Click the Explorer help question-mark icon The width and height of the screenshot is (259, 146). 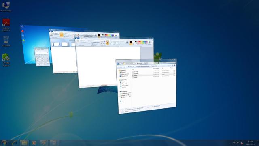pyautogui.click(x=175, y=65)
